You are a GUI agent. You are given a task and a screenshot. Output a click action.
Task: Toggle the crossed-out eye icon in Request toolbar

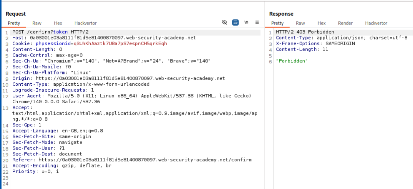tap(225, 23)
